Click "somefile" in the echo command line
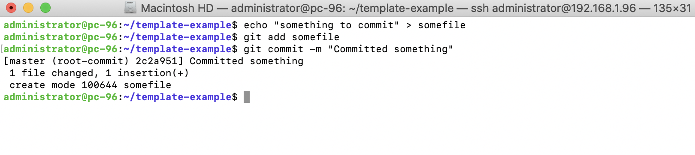The height and width of the screenshot is (155, 695). [441, 25]
